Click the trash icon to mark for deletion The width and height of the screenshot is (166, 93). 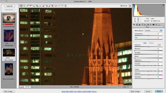pyautogui.click(x=65, y=6)
